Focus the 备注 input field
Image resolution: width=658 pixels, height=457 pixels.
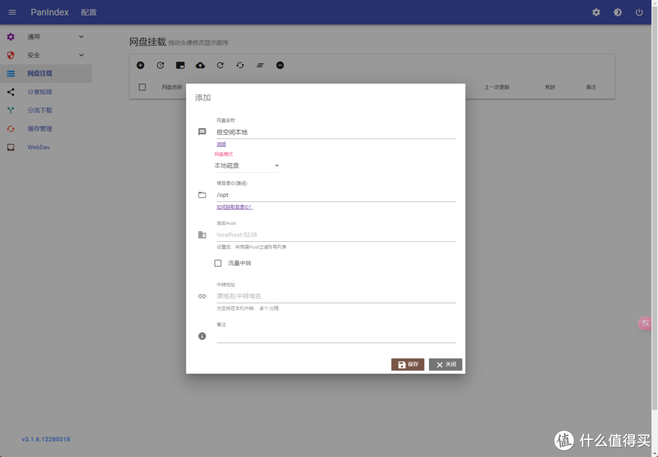336,336
